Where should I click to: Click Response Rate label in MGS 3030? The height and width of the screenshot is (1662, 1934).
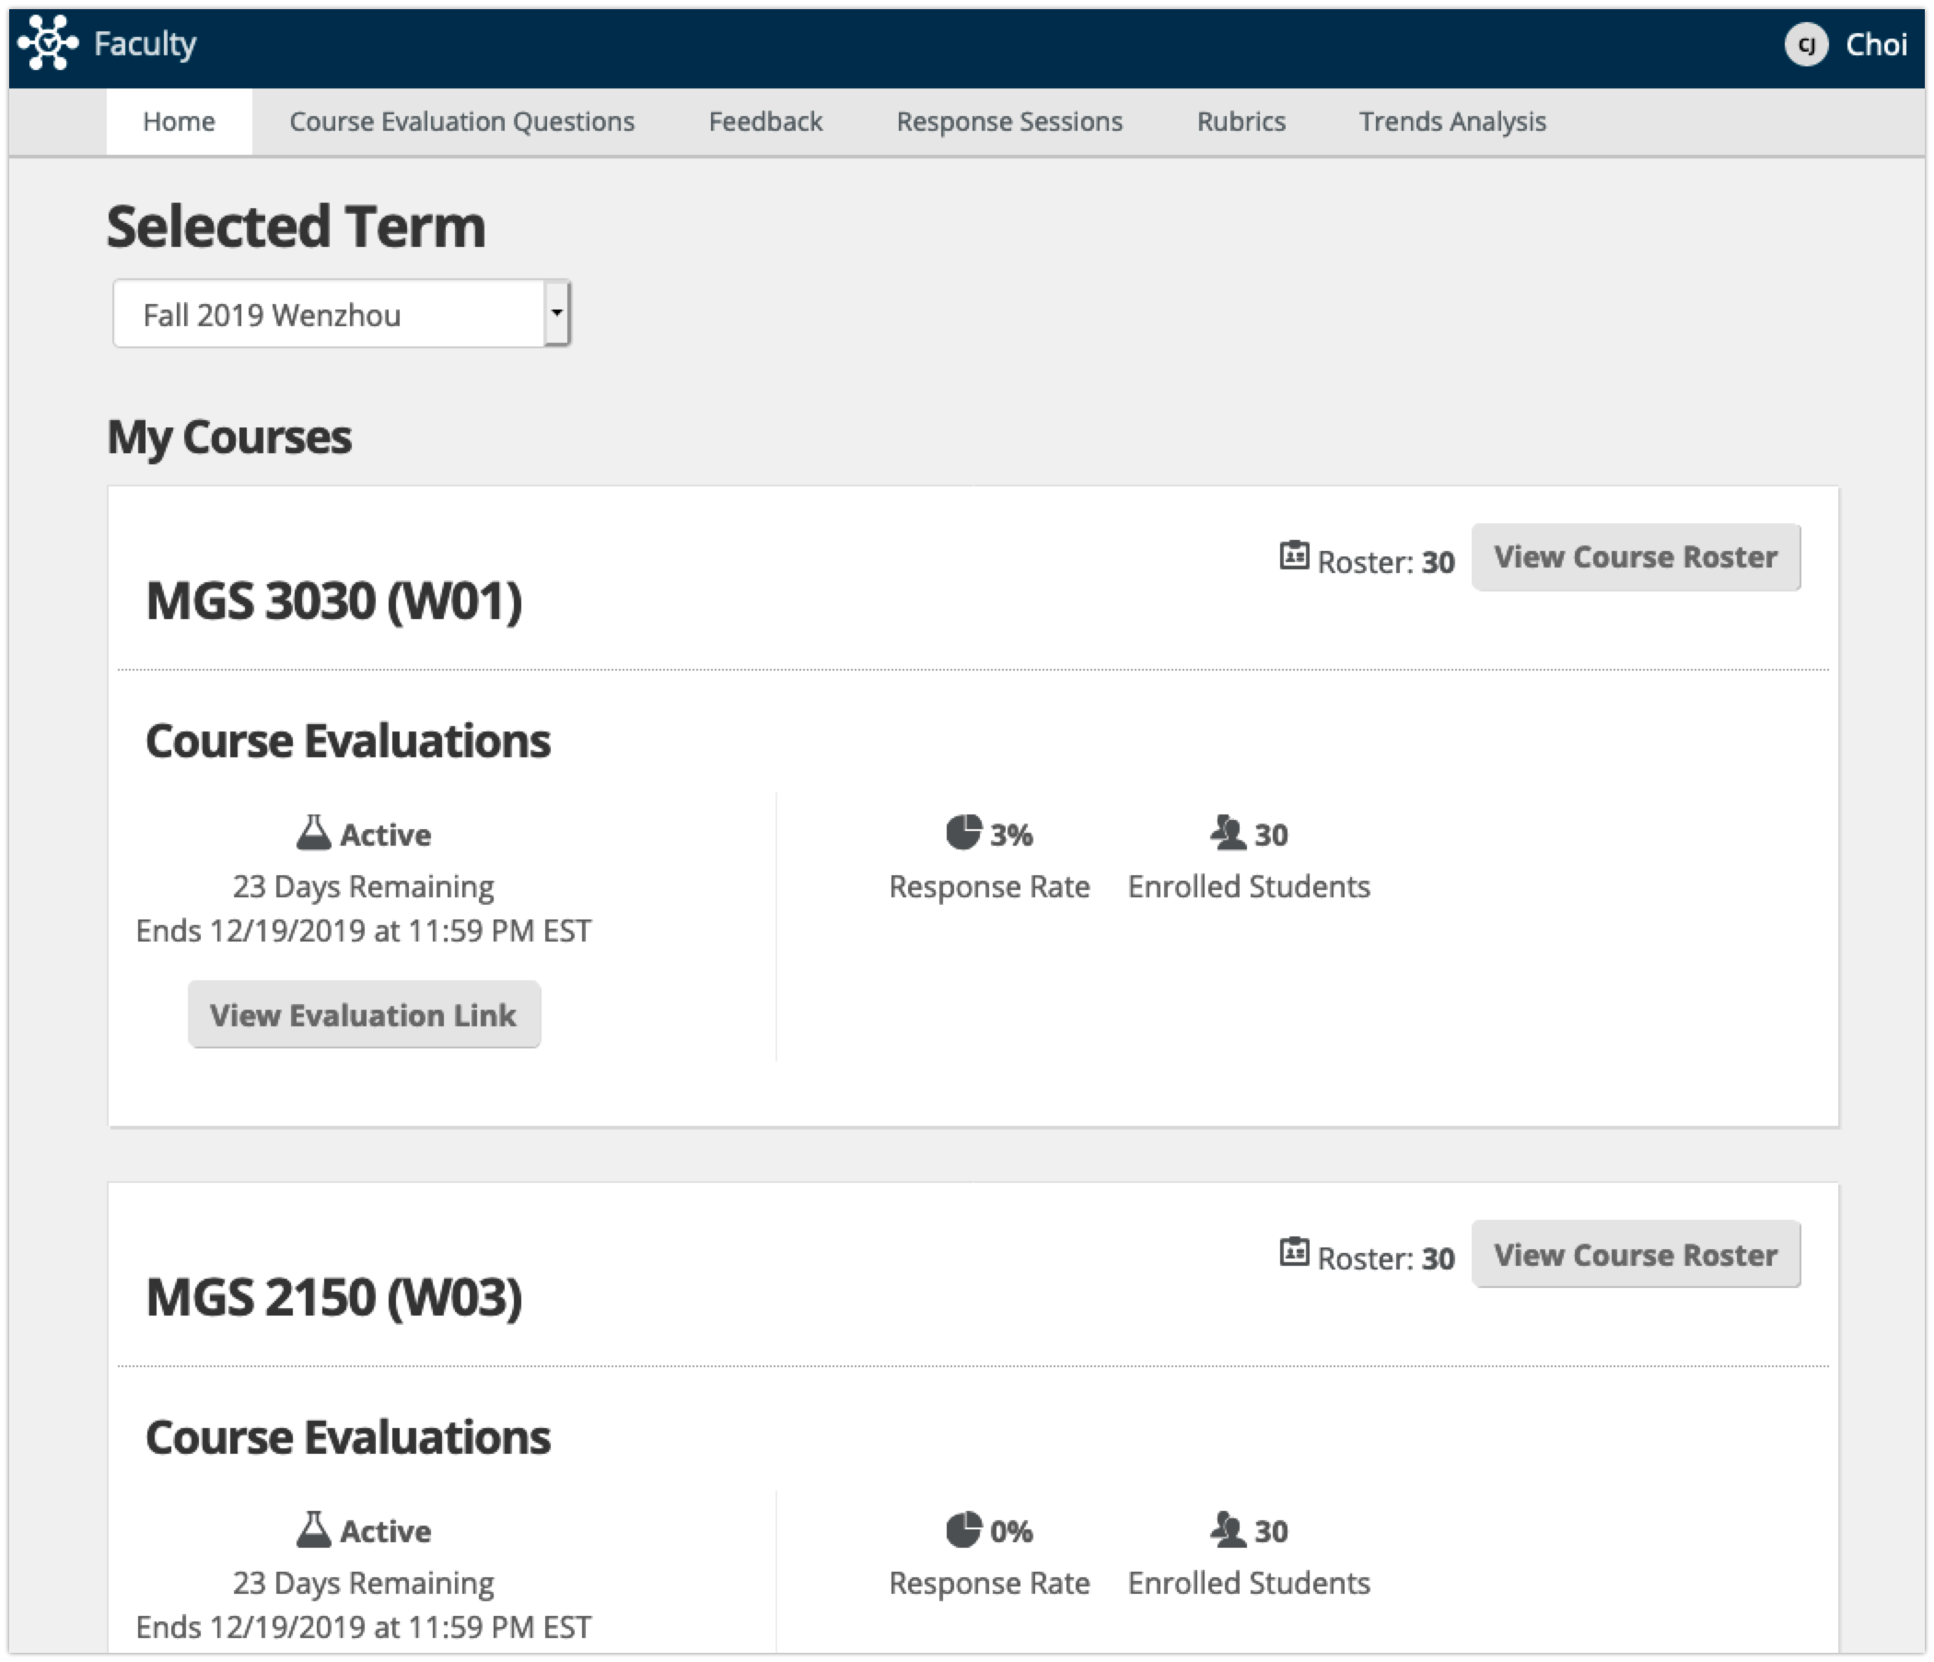[989, 886]
